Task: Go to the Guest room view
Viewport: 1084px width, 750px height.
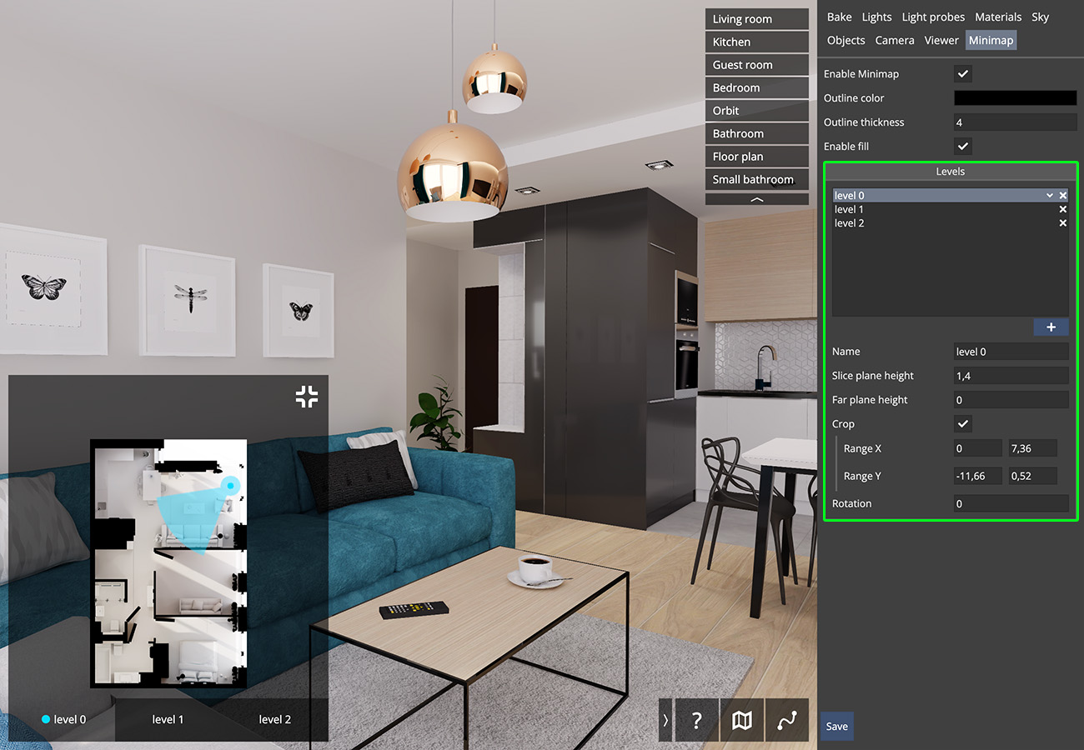Action: pyautogui.click(x=757, y=65)
